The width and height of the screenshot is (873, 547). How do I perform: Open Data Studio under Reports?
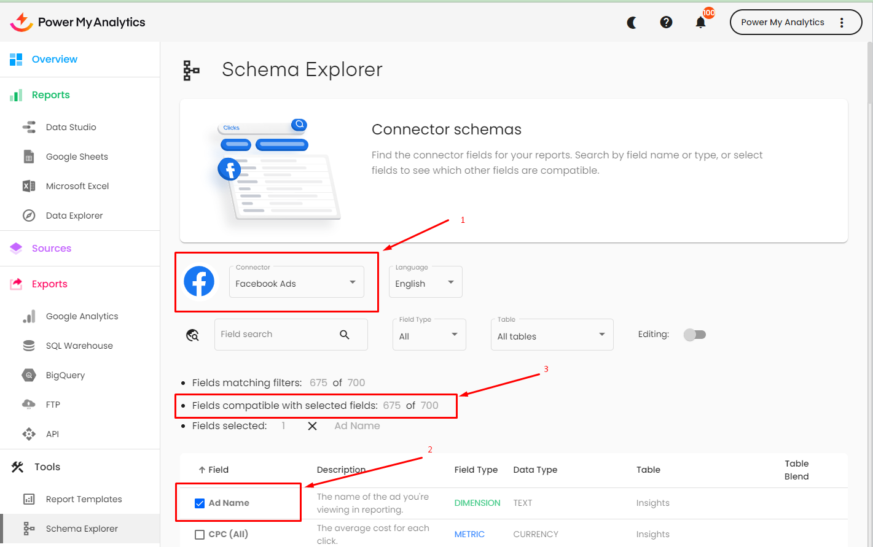[71, 127]
